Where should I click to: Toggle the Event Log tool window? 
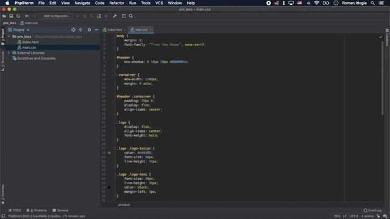[372, 210]
